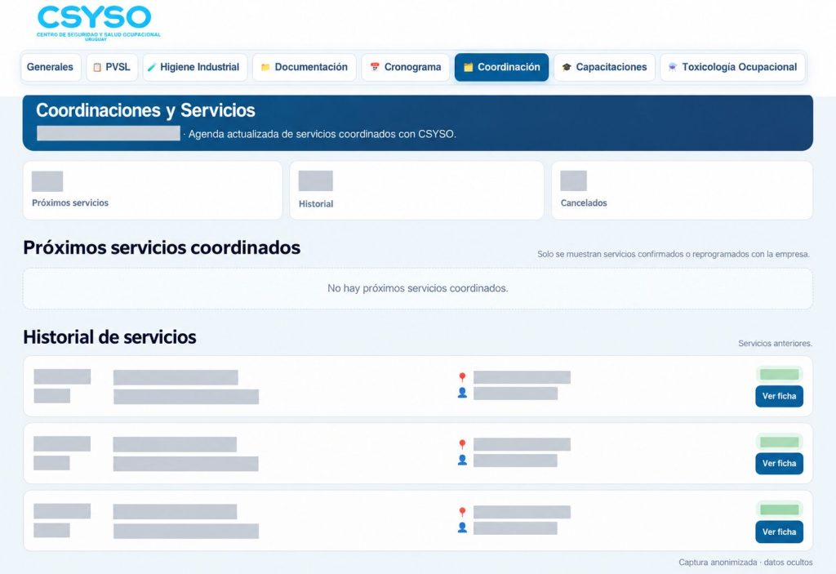Click location pin icon in third history row

tap(462, 512)
